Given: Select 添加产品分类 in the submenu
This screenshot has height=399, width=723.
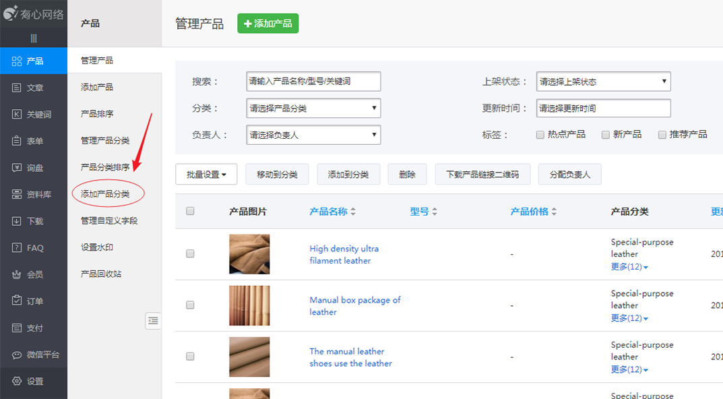Looking at the screenshot, I should [x=105, y=194].
